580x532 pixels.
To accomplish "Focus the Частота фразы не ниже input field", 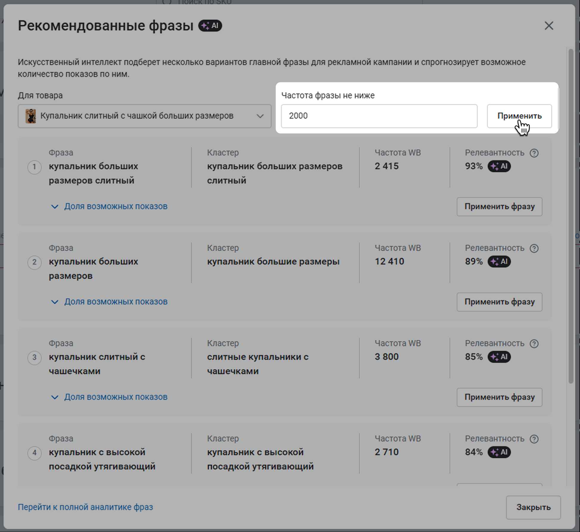I will click(379, 116).
